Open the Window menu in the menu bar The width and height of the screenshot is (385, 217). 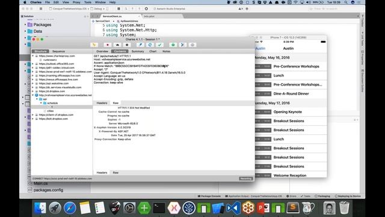pos(100,2)
